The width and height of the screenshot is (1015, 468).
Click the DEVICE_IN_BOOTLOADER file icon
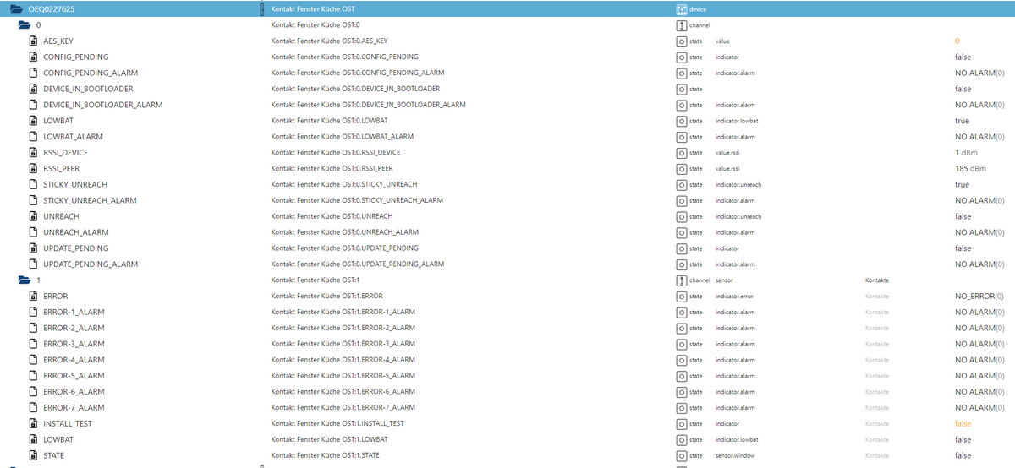34,89
